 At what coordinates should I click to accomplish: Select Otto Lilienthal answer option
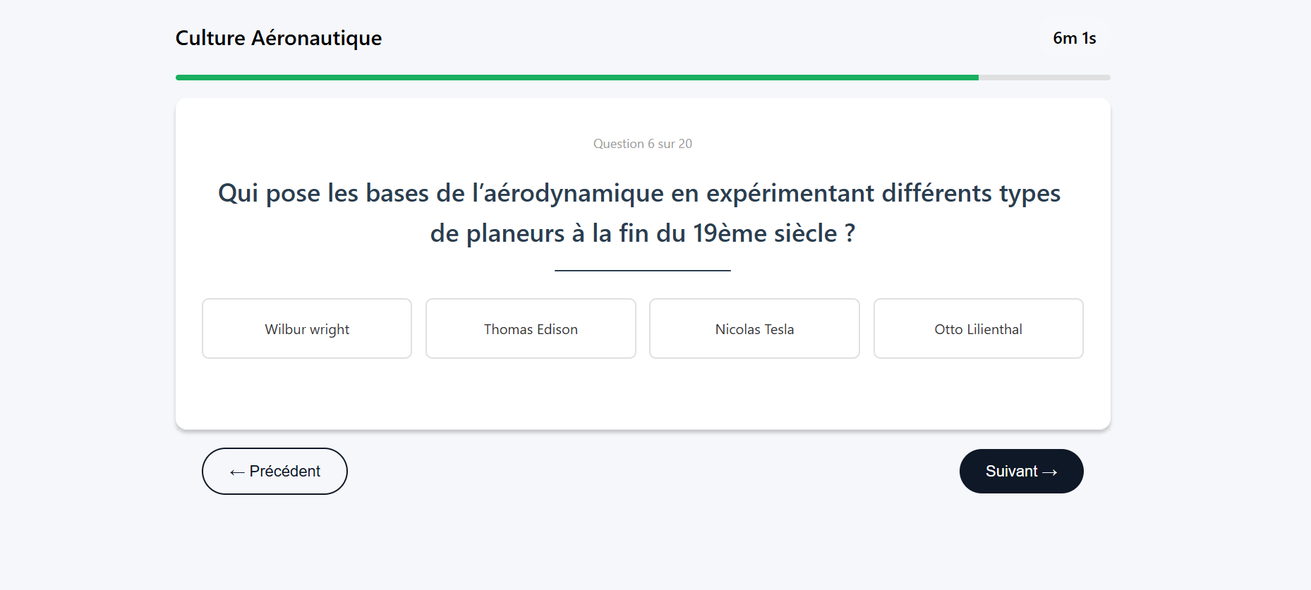[978, 329]
